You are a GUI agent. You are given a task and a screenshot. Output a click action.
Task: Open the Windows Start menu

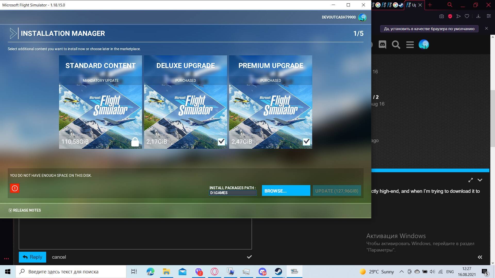coord(8,272)
